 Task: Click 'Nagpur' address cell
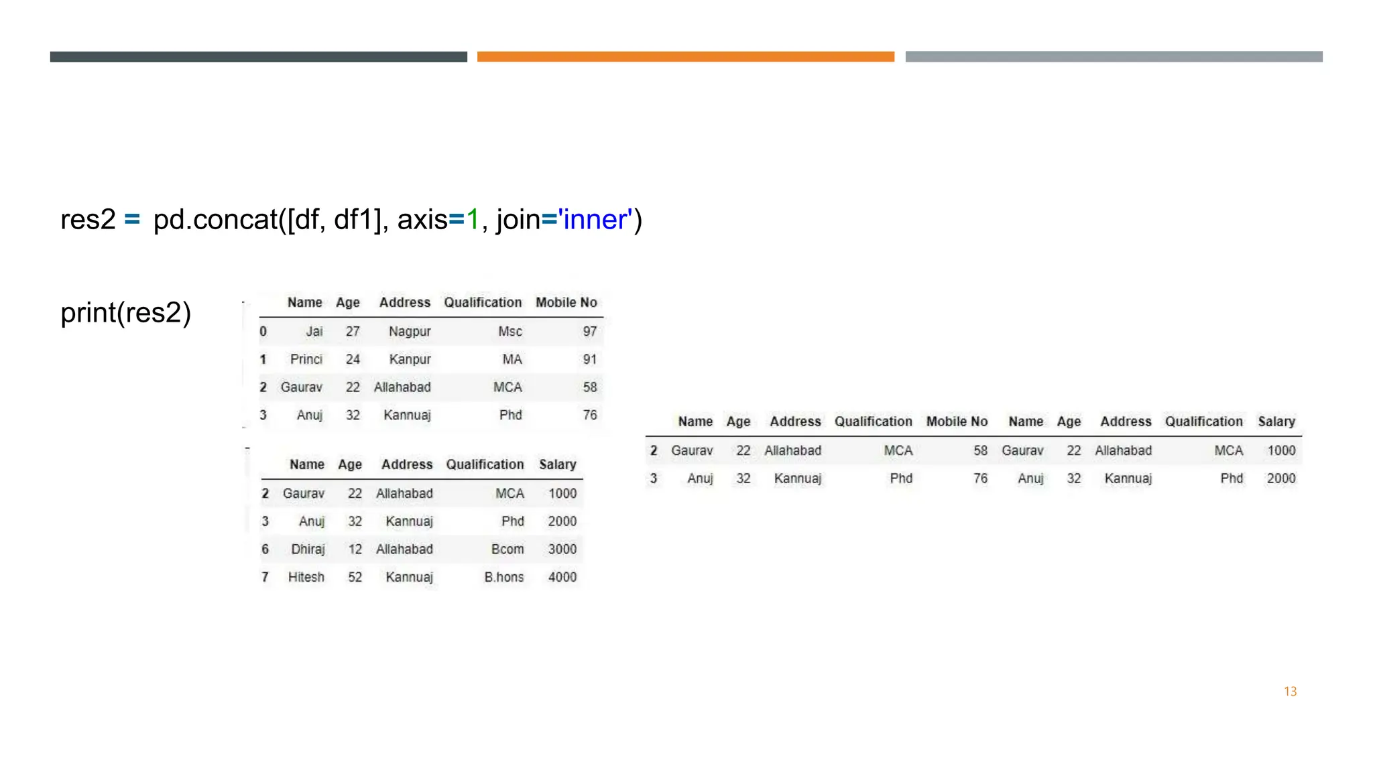(410, 332)
